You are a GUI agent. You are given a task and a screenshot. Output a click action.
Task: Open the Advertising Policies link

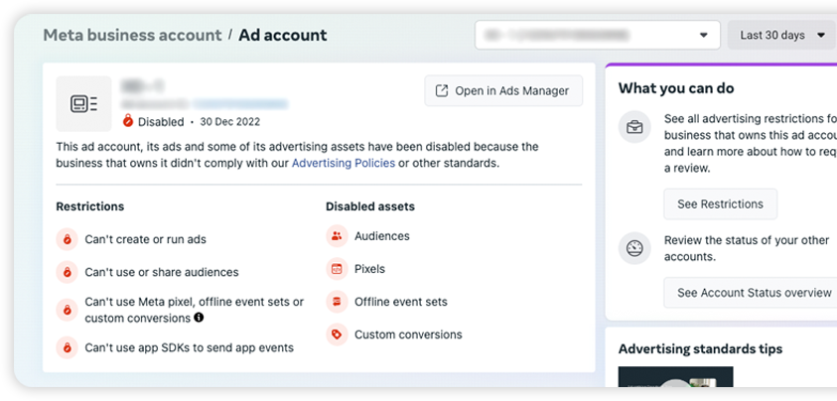[344, 163]
